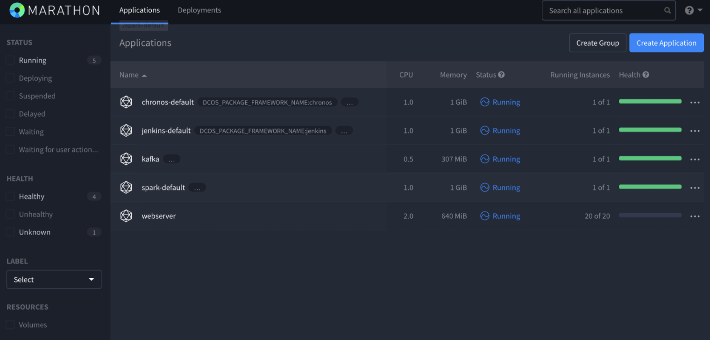Open the more actions menu for jenkins-default
Screen dimensions: 710x340
[x=695, y=131]
